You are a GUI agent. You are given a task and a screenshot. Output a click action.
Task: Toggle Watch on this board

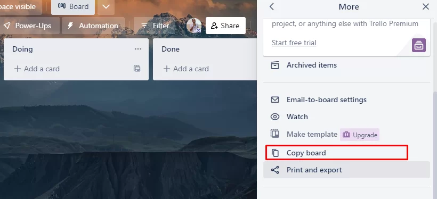pyautogui.click(x=347, y=117)
